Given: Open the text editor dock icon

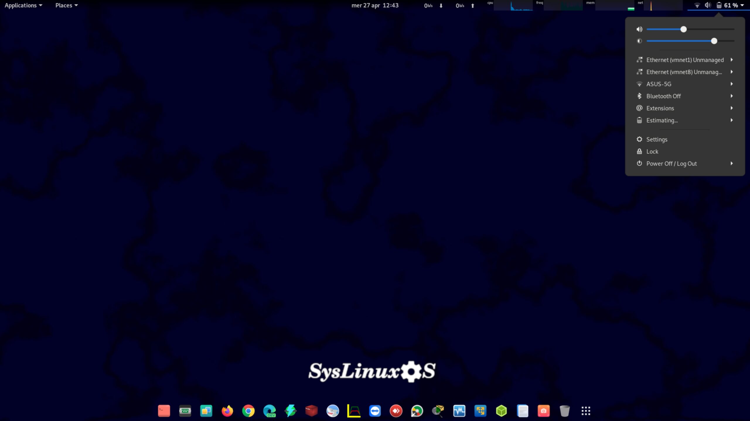Looking at the screenshot, I should pos(522,411).
